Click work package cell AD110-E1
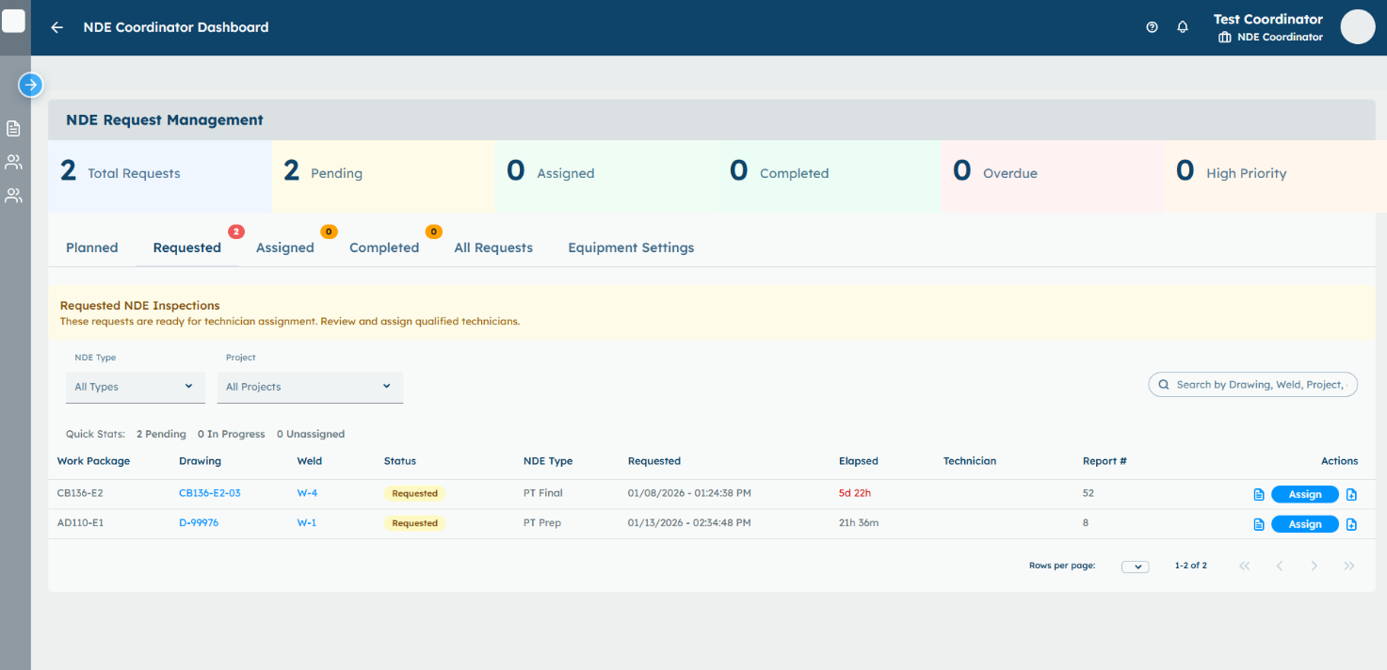Image resolution: width=1387 pixels, height=670 pixels. (80, 522)
